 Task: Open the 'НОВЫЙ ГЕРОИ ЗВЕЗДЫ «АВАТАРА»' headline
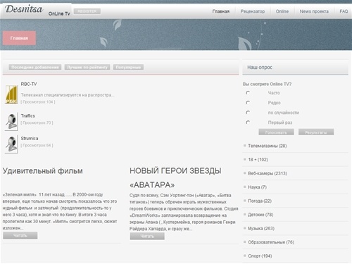coord(175,177)
